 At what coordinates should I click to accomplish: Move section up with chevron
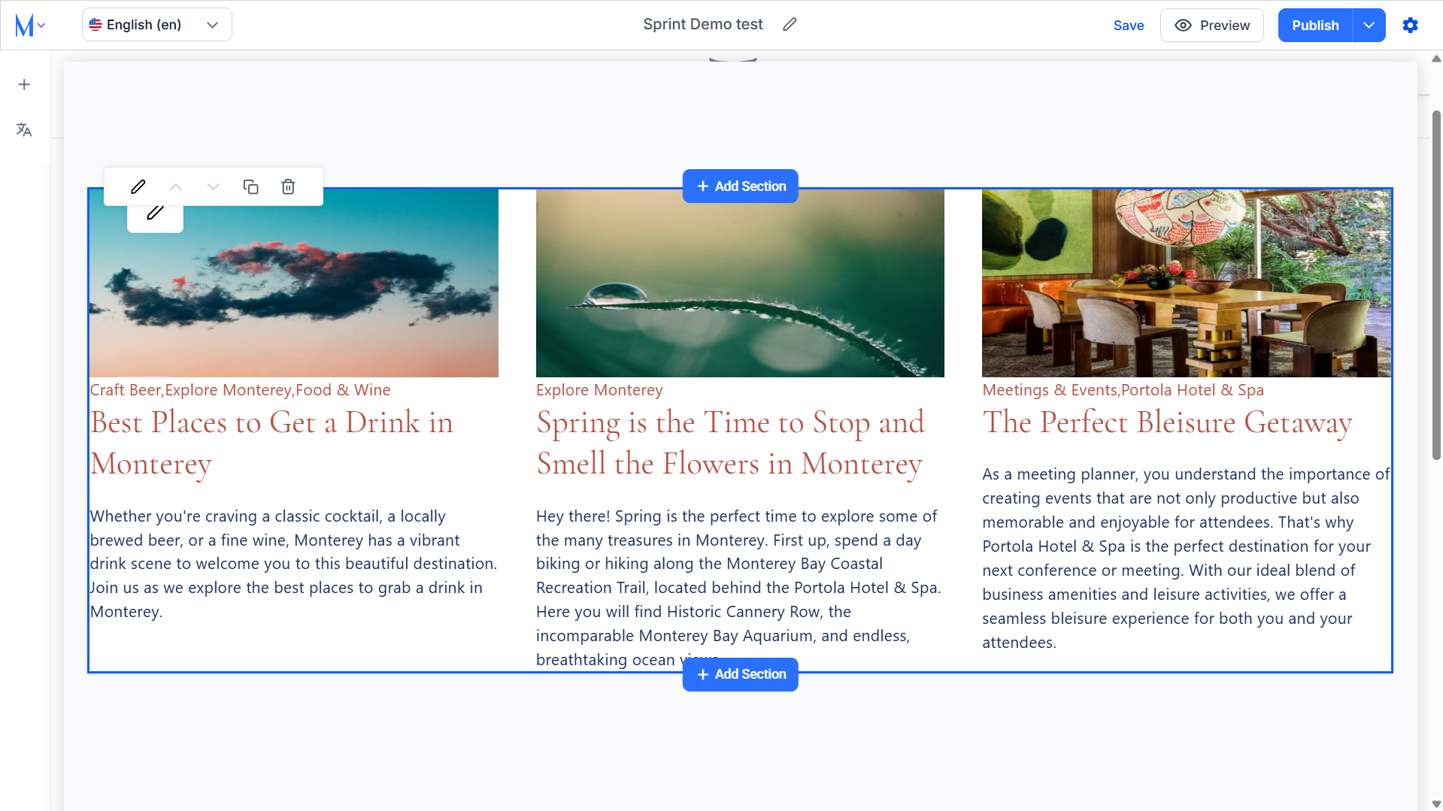click(x=175, y=186)
